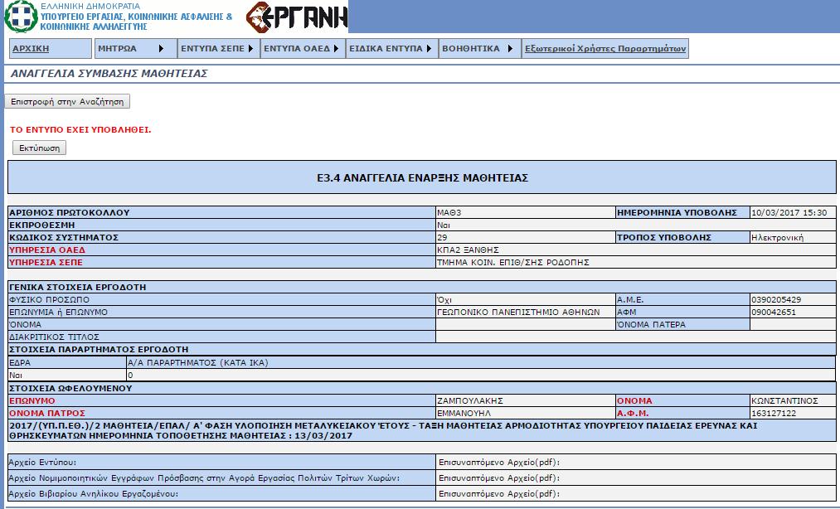This screenshot has height=509, width=840.
Task: Select the Α.Μ.Ε. number 0390205429
Action: click(x=776, y=299)
